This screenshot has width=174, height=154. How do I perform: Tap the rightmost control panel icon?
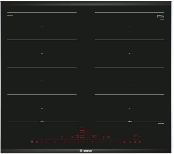point(140,142)
